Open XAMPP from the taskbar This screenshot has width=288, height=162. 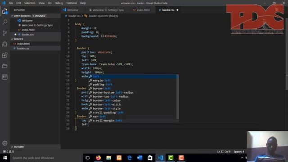[119, 158]
